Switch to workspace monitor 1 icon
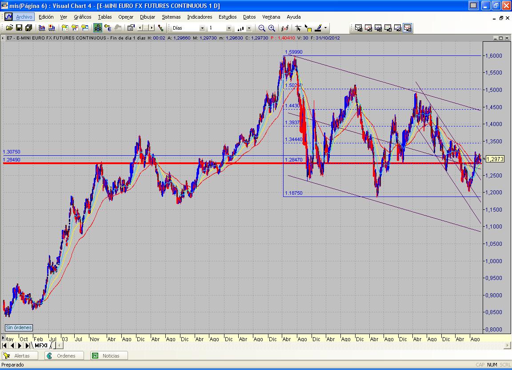 point(359,28)
